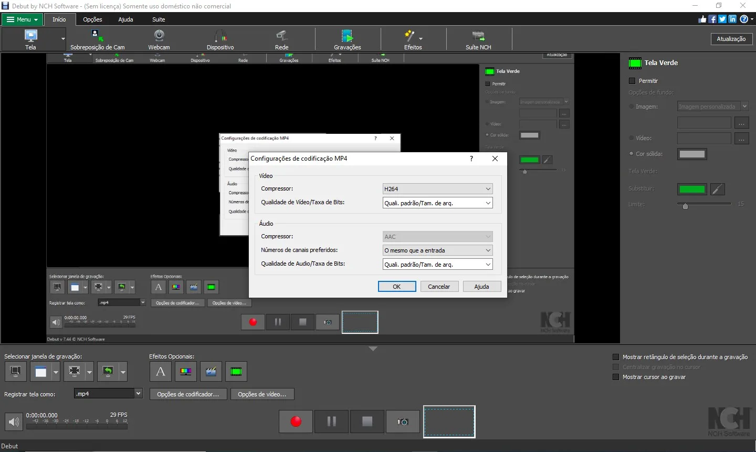Open the Ajuda tab
This screenshot has height=452, width=756.
[x=125, y=19]
